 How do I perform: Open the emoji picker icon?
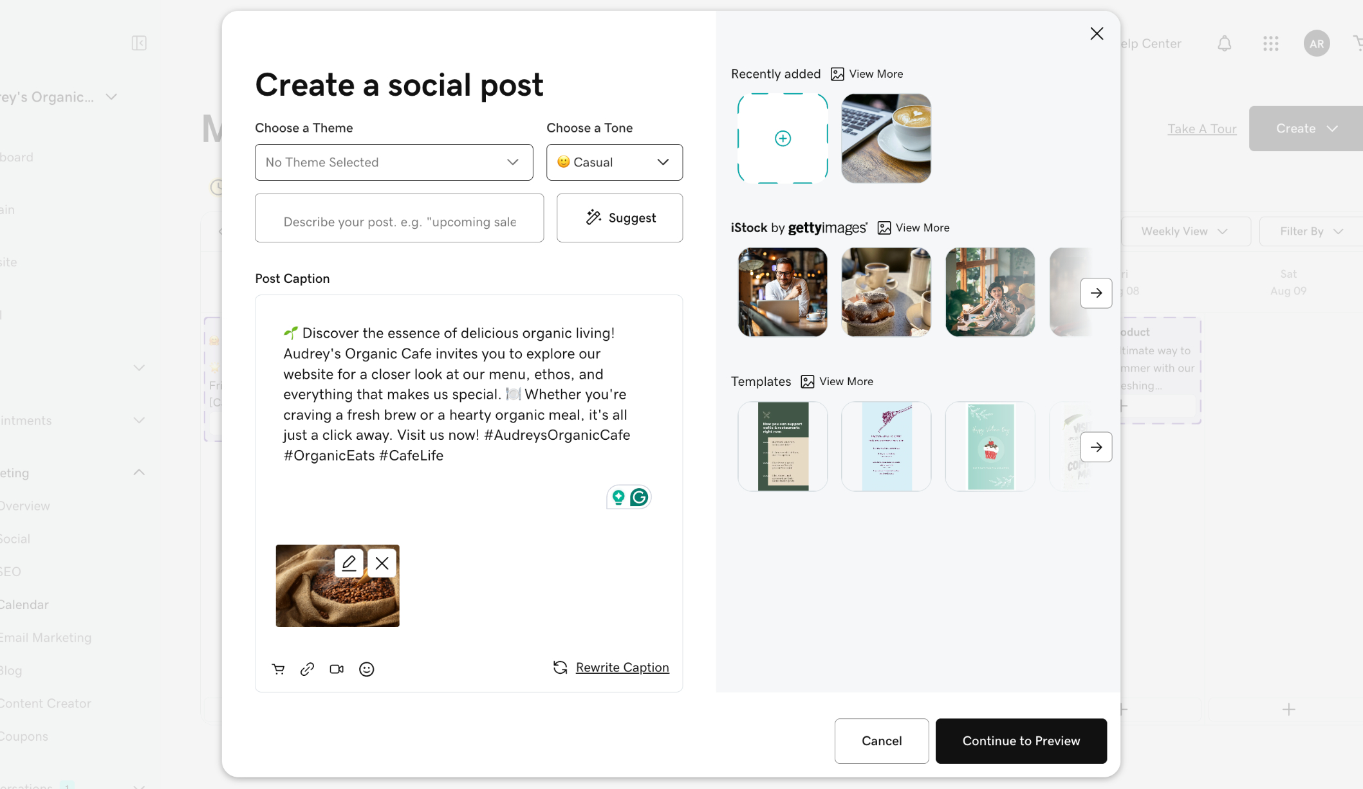coord(366,669)
